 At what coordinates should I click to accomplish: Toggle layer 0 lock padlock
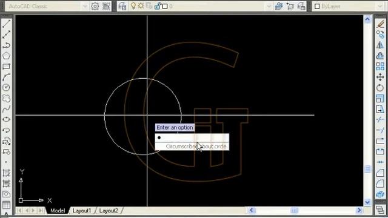(157, 6)
